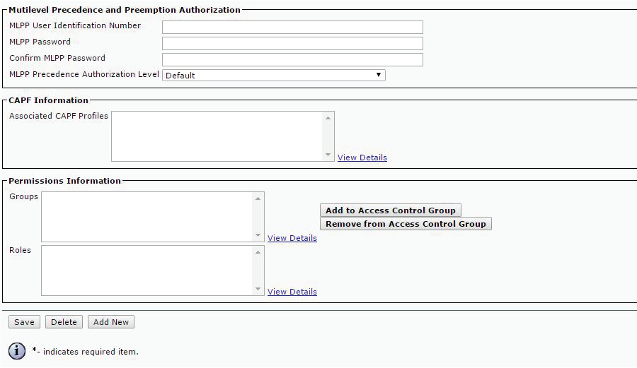637x368 pixels.
Task: Save the user configuration
Action: point(24,322)
